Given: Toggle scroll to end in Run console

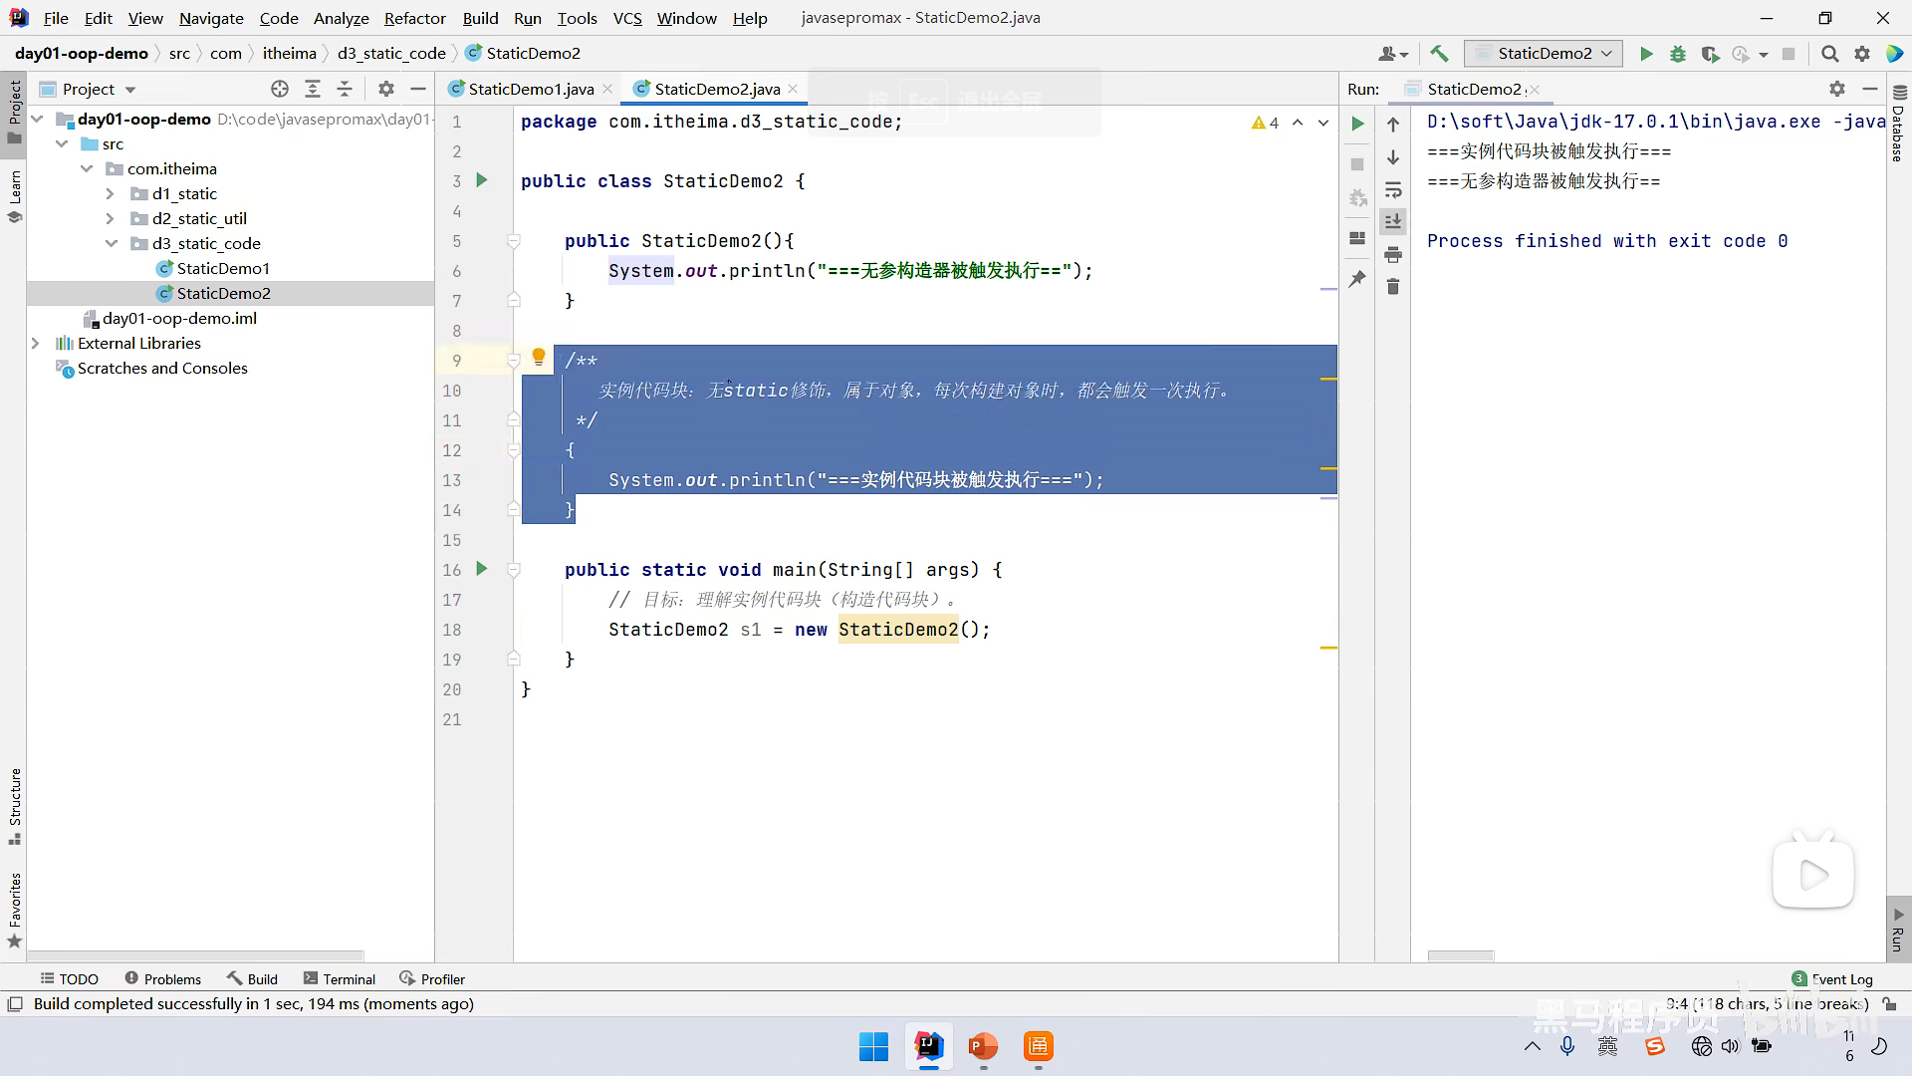Looking at the screenshot, I should point(1393,221).
